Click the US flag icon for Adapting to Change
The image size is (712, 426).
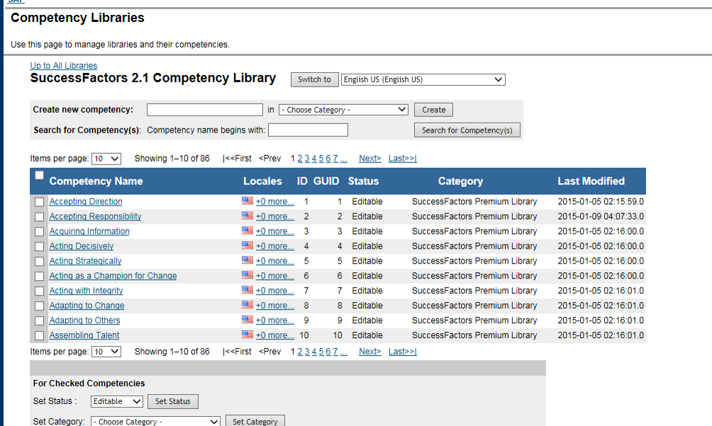pyautogui.click(x=247, y=305)
